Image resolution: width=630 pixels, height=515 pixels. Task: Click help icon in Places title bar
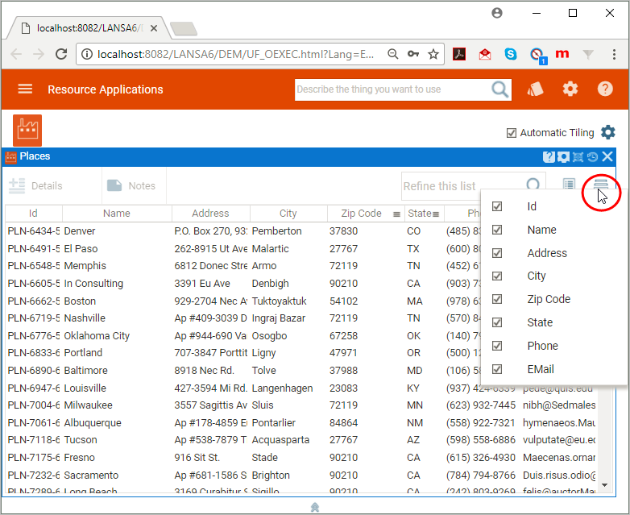(x=549, y=157)
